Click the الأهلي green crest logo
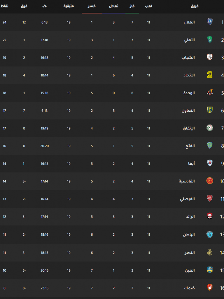This screenshot has height=299, width=224. pos(210,39)
